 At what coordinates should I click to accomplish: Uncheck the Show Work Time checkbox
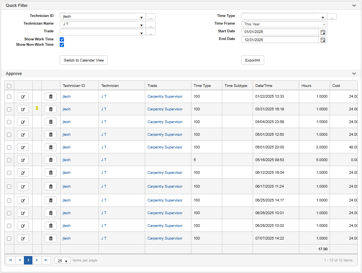coord(62,39)
